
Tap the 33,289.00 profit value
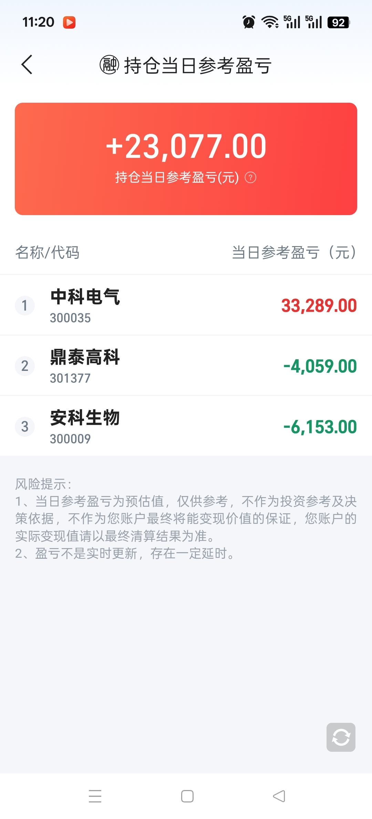tap(319, 306)
